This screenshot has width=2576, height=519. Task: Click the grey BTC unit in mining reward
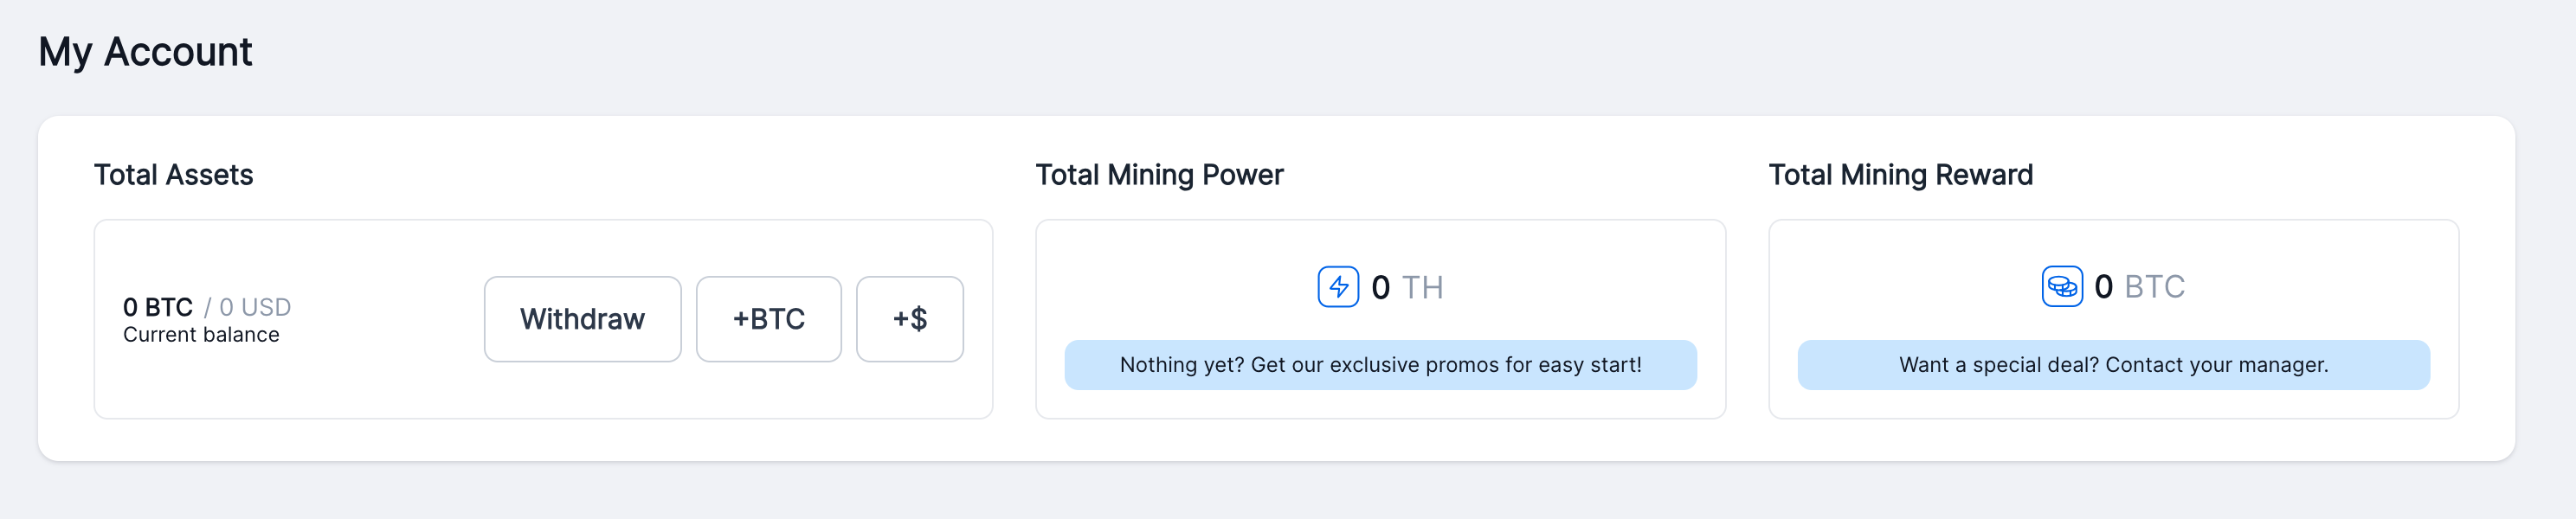point(2154,287)
